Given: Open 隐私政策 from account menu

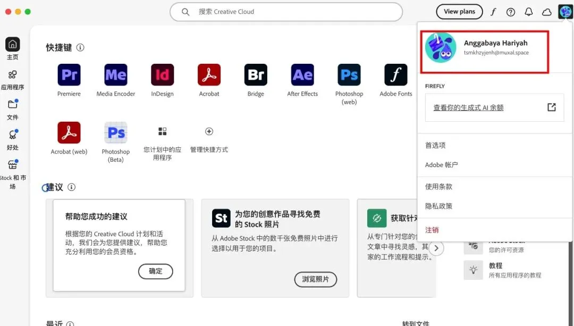Looking at the screenshot, I should (438, 206).
